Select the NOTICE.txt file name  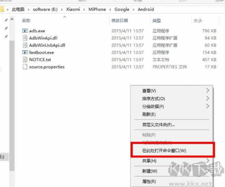[40, 60]
